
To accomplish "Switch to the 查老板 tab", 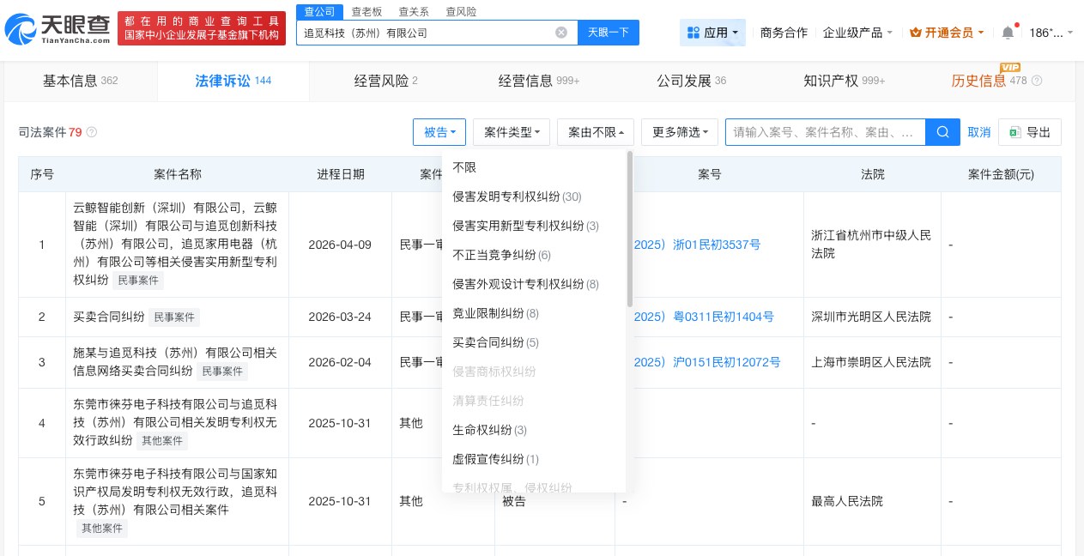I will coord(367,11).
